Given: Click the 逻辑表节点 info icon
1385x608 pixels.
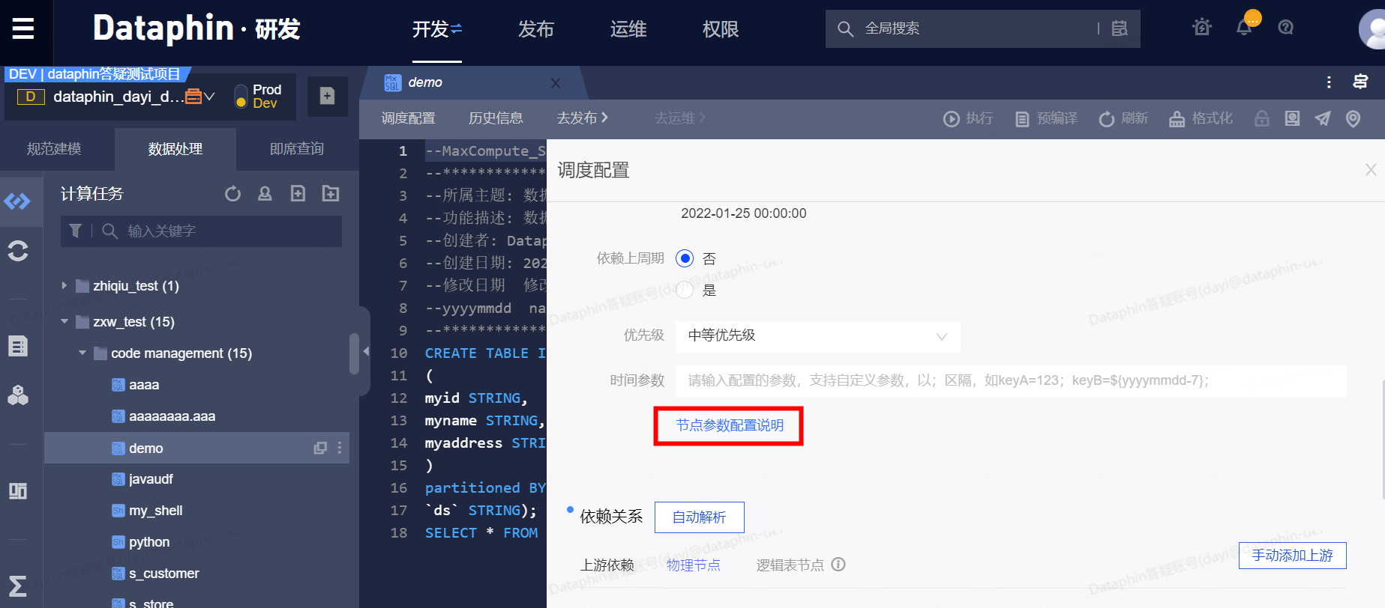Looking at the screenshot, I should coord(838,565).
